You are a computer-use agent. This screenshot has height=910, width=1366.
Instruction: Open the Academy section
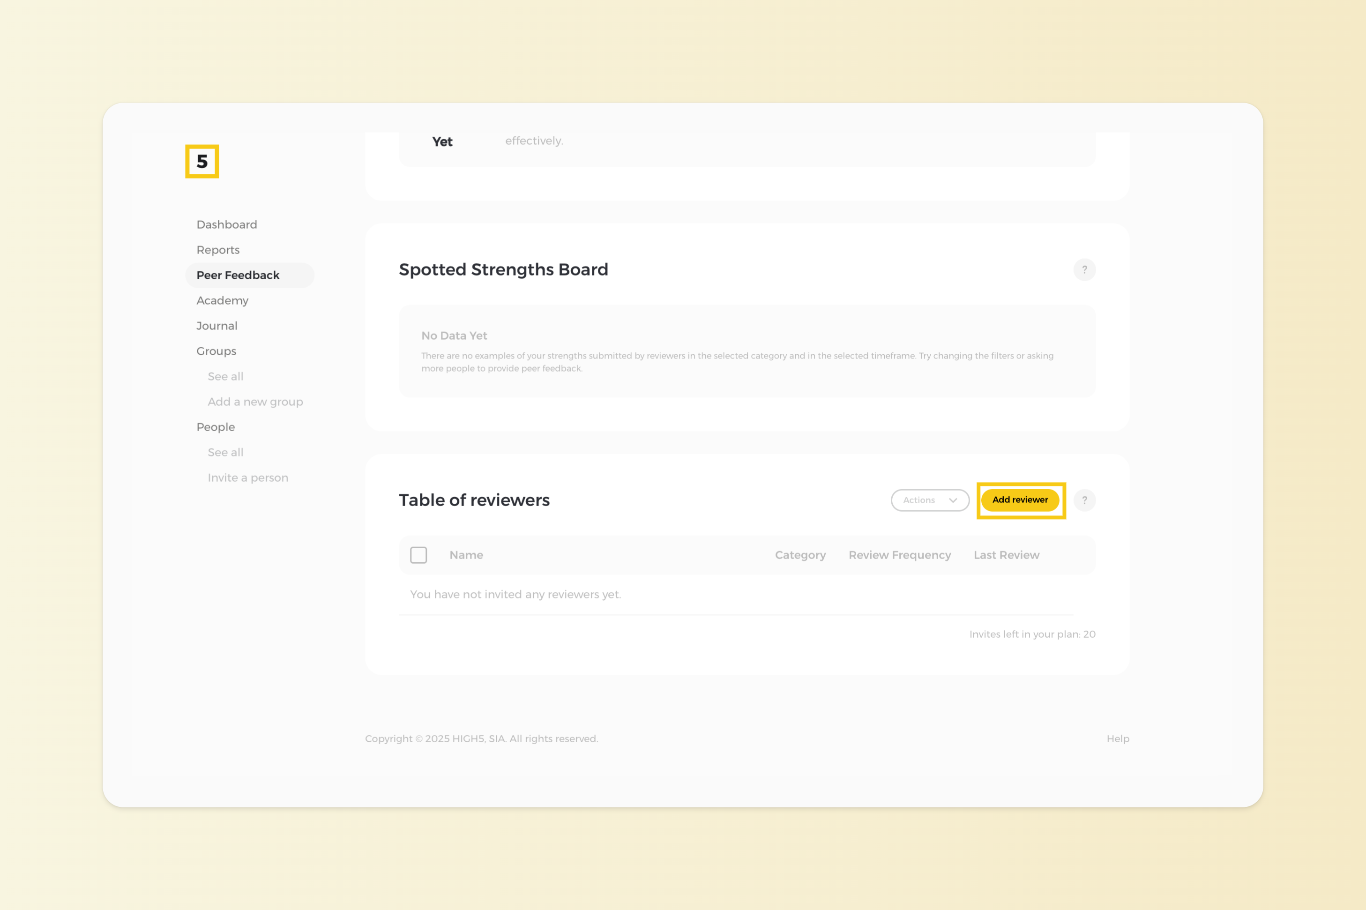222,300
